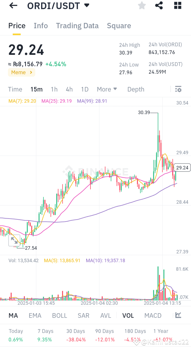Open the grid menu icon top right

[177, 6]
